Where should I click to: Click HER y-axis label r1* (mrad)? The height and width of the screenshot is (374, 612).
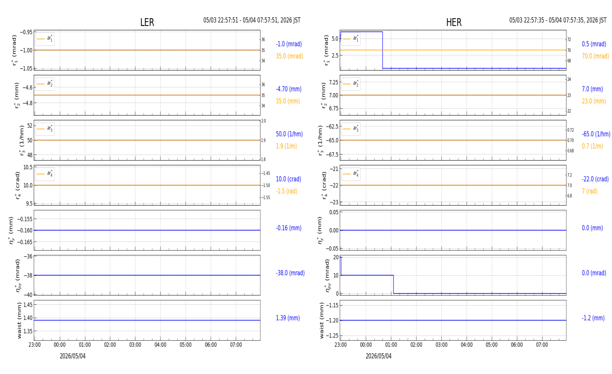[x=326, y=50]
